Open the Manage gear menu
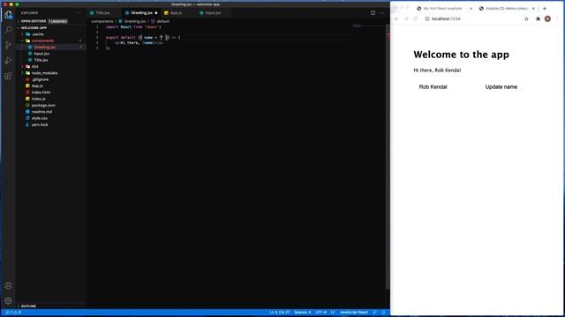The width and height of the screenshot is (565, 317). [8, 301]
